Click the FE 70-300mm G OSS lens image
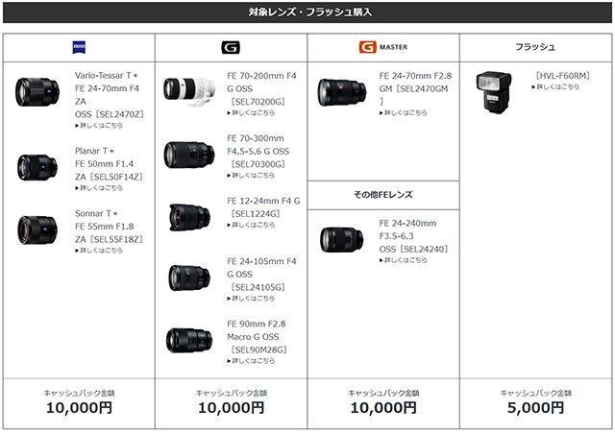615x434 pixels. (191, 154)
